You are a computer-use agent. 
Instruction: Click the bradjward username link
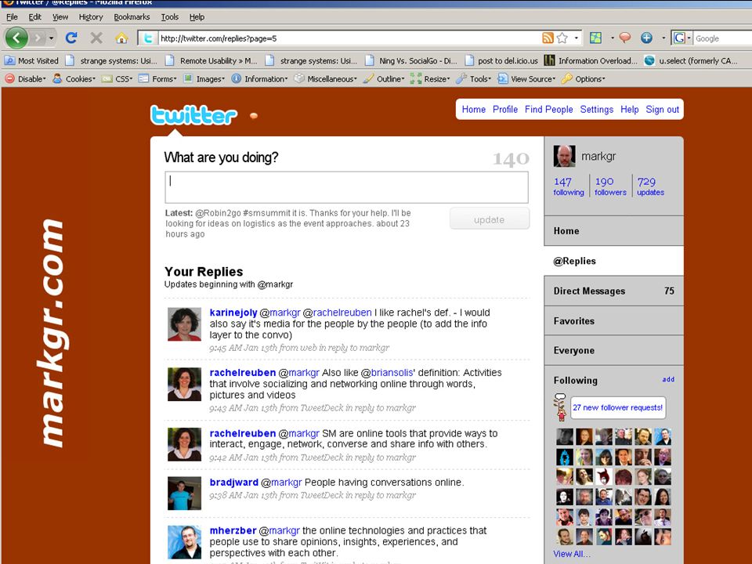[234, 483]
